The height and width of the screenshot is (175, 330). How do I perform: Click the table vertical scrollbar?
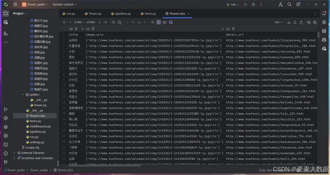coord(318,35)
